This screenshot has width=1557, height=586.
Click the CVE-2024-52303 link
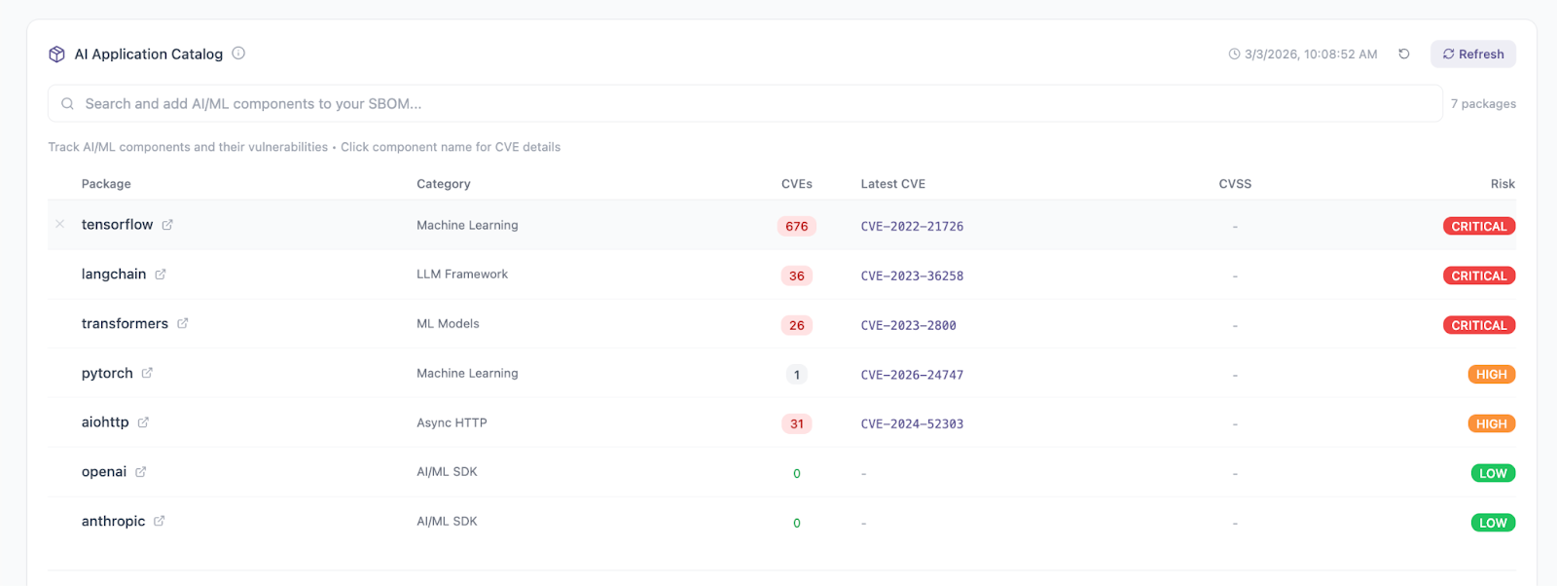912,424
